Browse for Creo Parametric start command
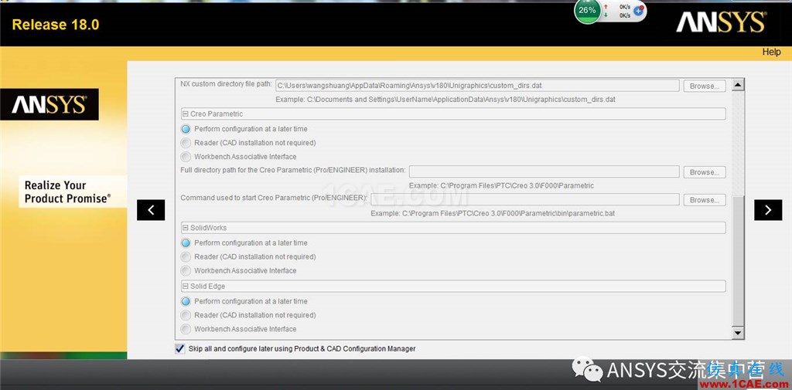The height and width of the screenshot is (390, 792). 705,200
